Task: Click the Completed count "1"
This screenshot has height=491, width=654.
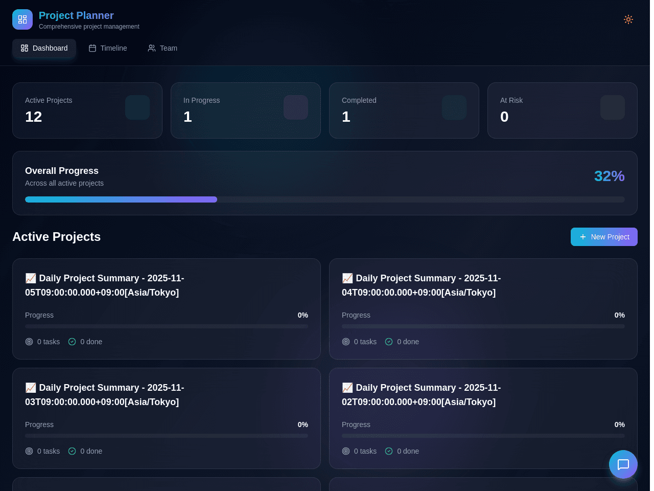Action: tap(346, 117)
